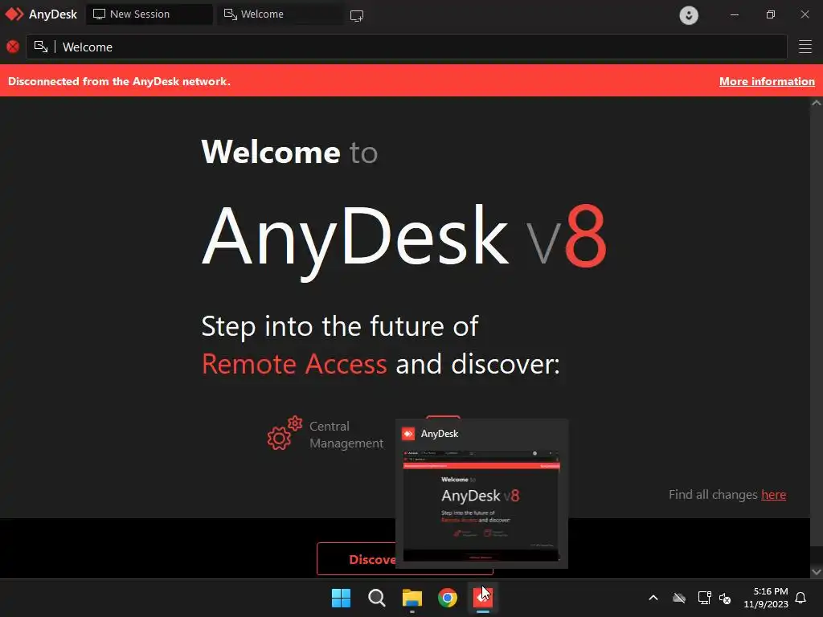The image size is (823, 617).
Task: Click the Welcome address field
Action: (406, 47)
